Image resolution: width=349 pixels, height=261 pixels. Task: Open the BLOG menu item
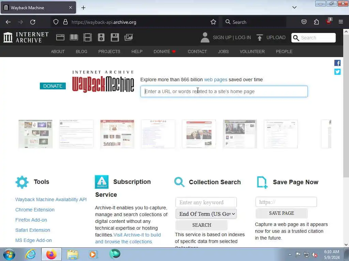tap(82, 52)
